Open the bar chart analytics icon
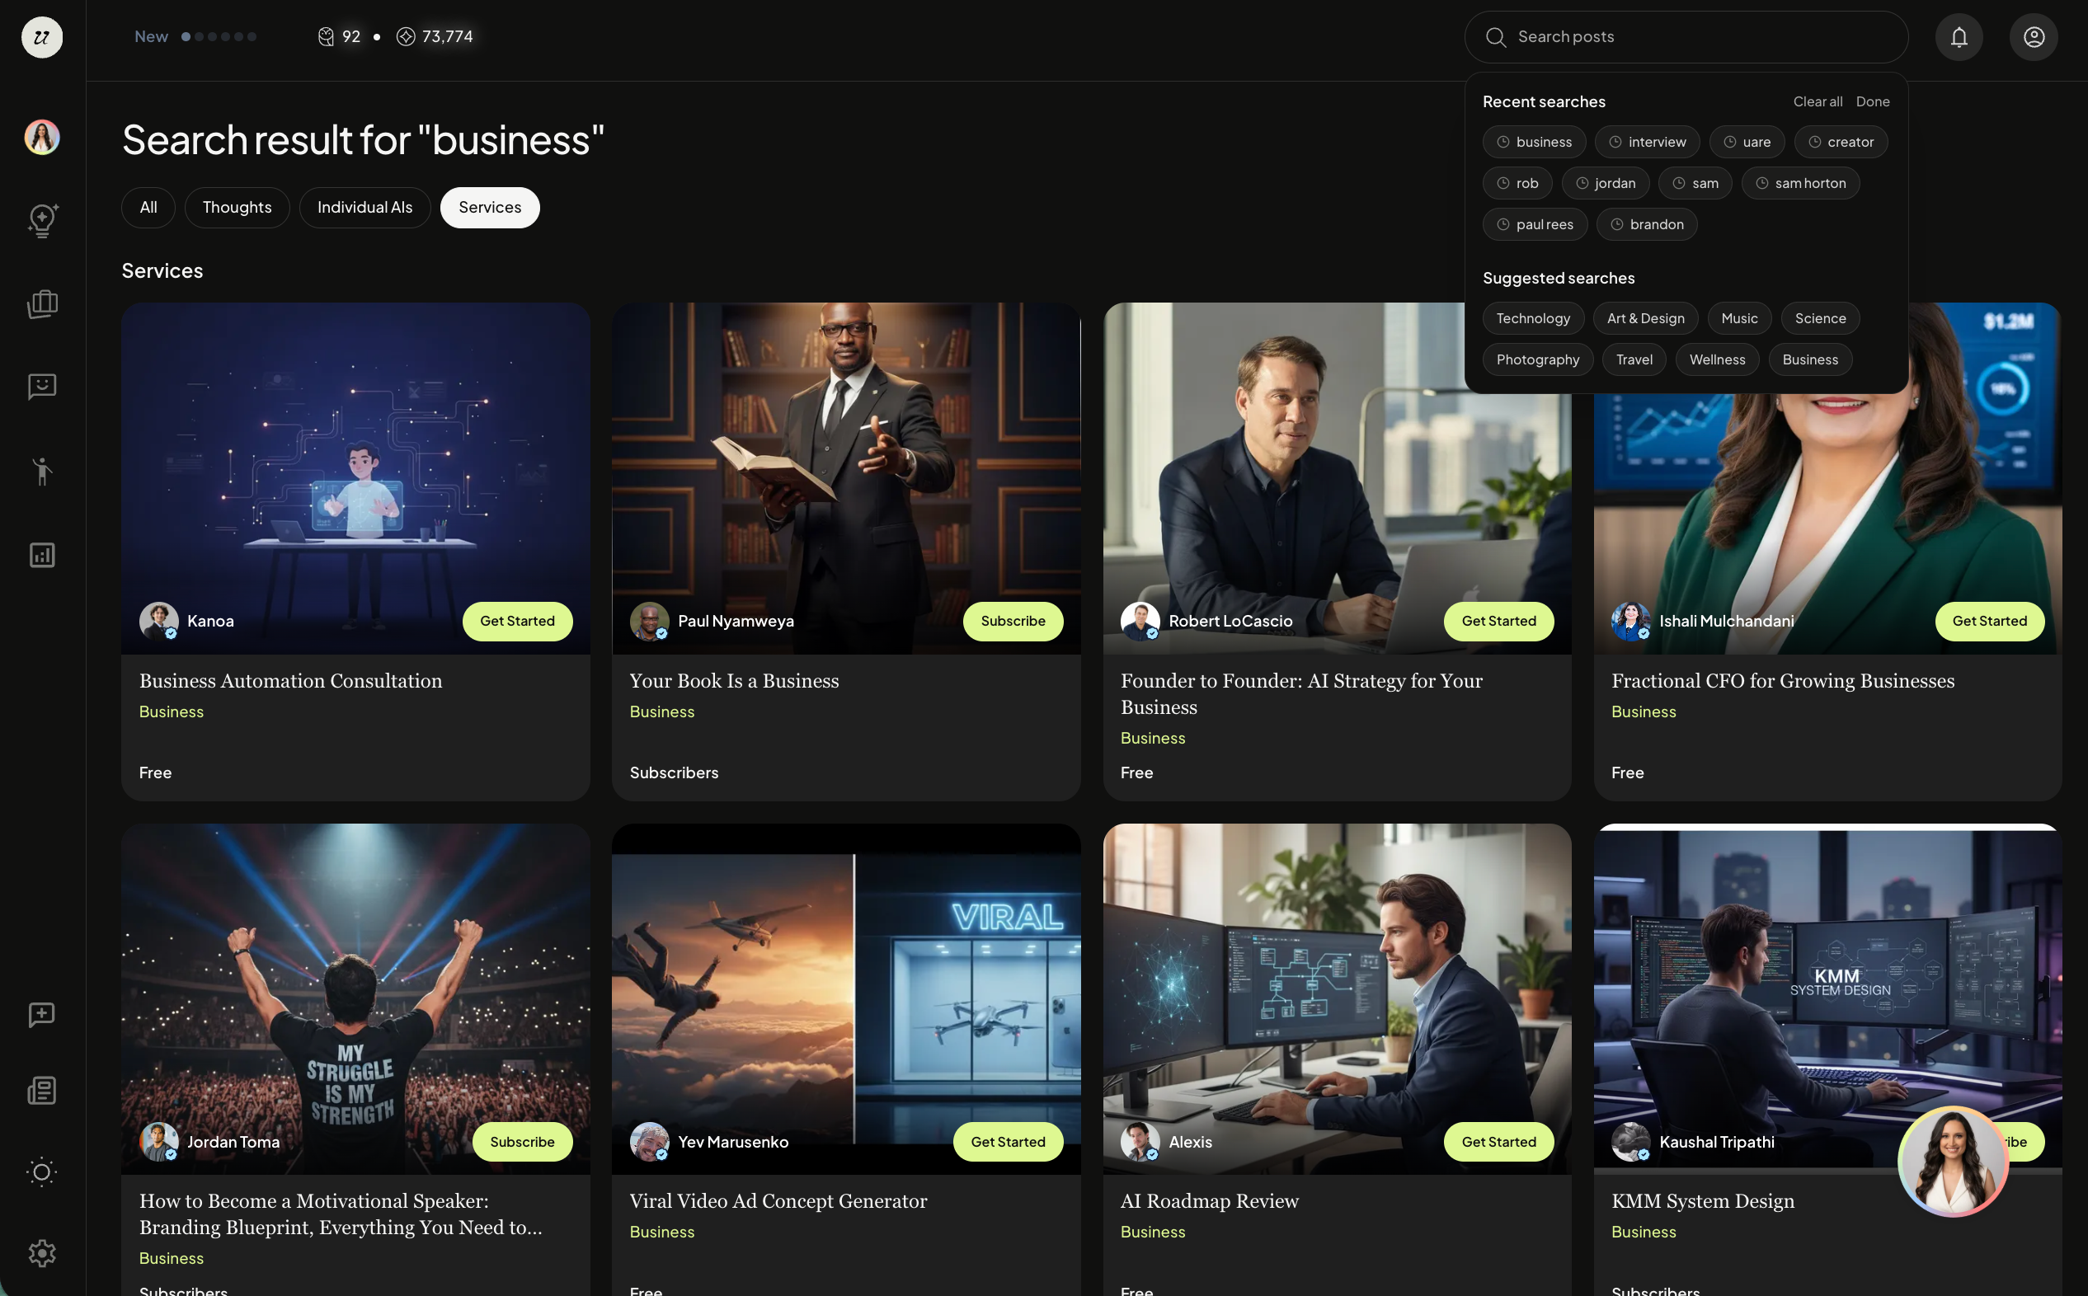Screen dimensions: 2088x1296 click(42, 555)
